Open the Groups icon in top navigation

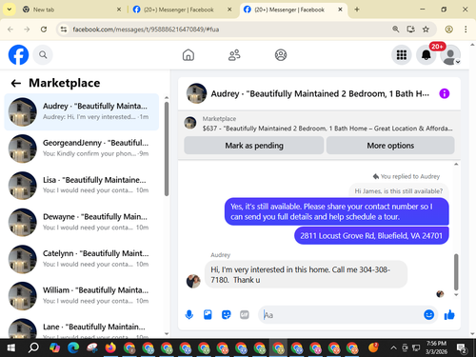pos(281,55)
